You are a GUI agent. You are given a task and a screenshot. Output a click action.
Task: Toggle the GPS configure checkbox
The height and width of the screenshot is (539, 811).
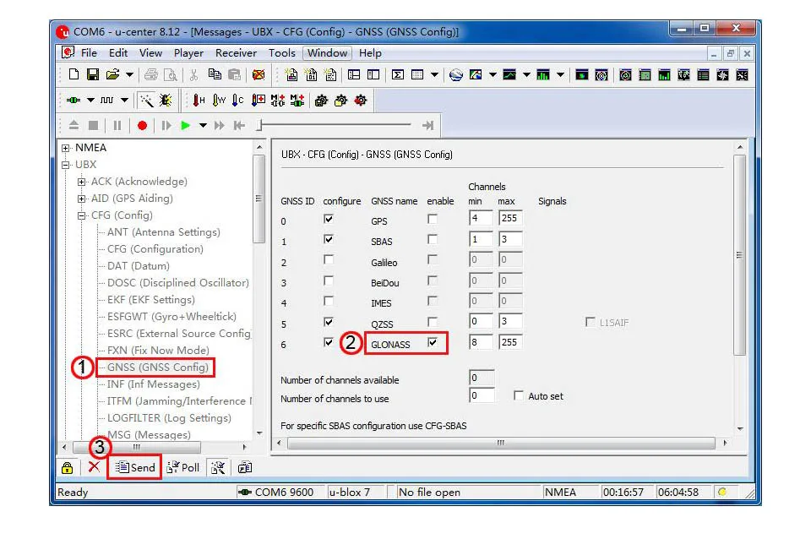(329, 219)
